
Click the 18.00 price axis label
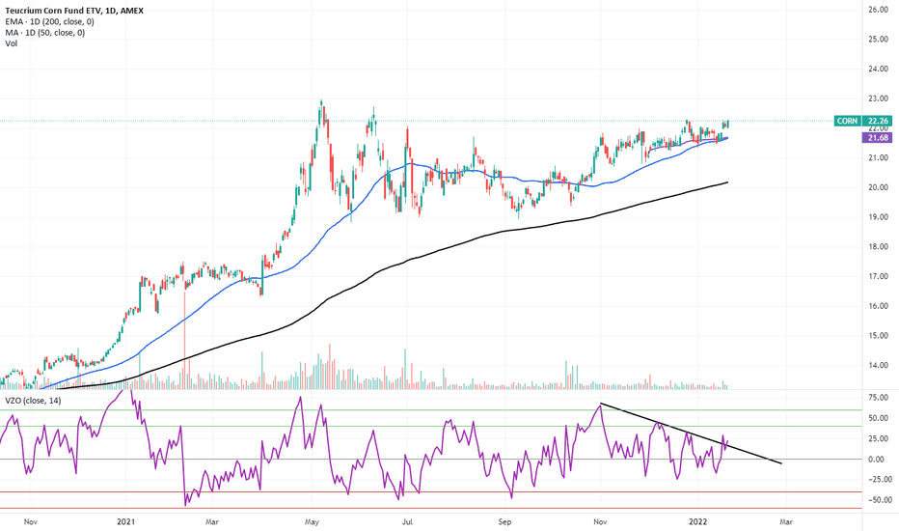[x=879, y=247]
